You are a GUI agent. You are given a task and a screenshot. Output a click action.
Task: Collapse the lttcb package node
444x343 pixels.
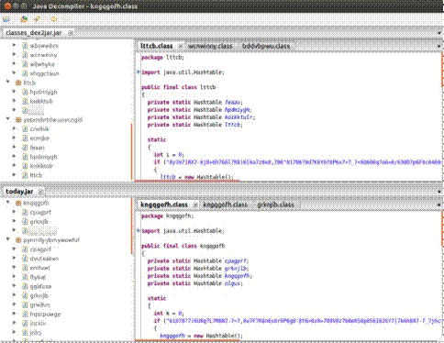(x=8, y=83)
